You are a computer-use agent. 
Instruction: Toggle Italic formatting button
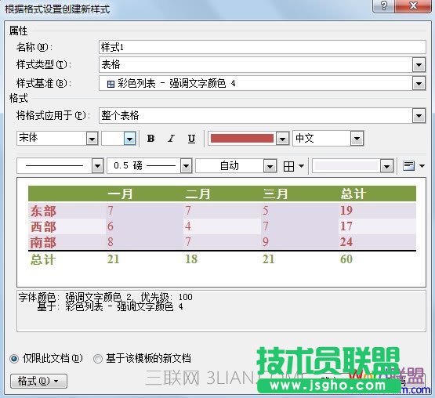tap(171, 138)
